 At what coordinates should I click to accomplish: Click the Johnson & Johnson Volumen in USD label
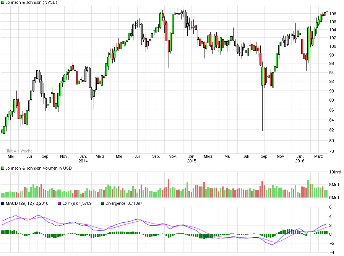point(39,168)
